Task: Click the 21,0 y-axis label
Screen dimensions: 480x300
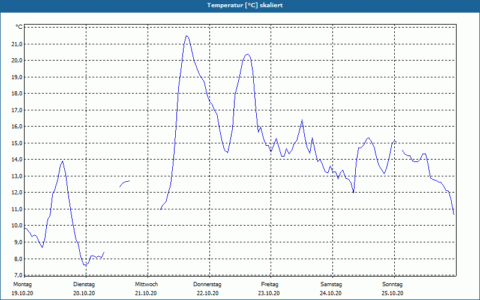Action: click(17, 44)
